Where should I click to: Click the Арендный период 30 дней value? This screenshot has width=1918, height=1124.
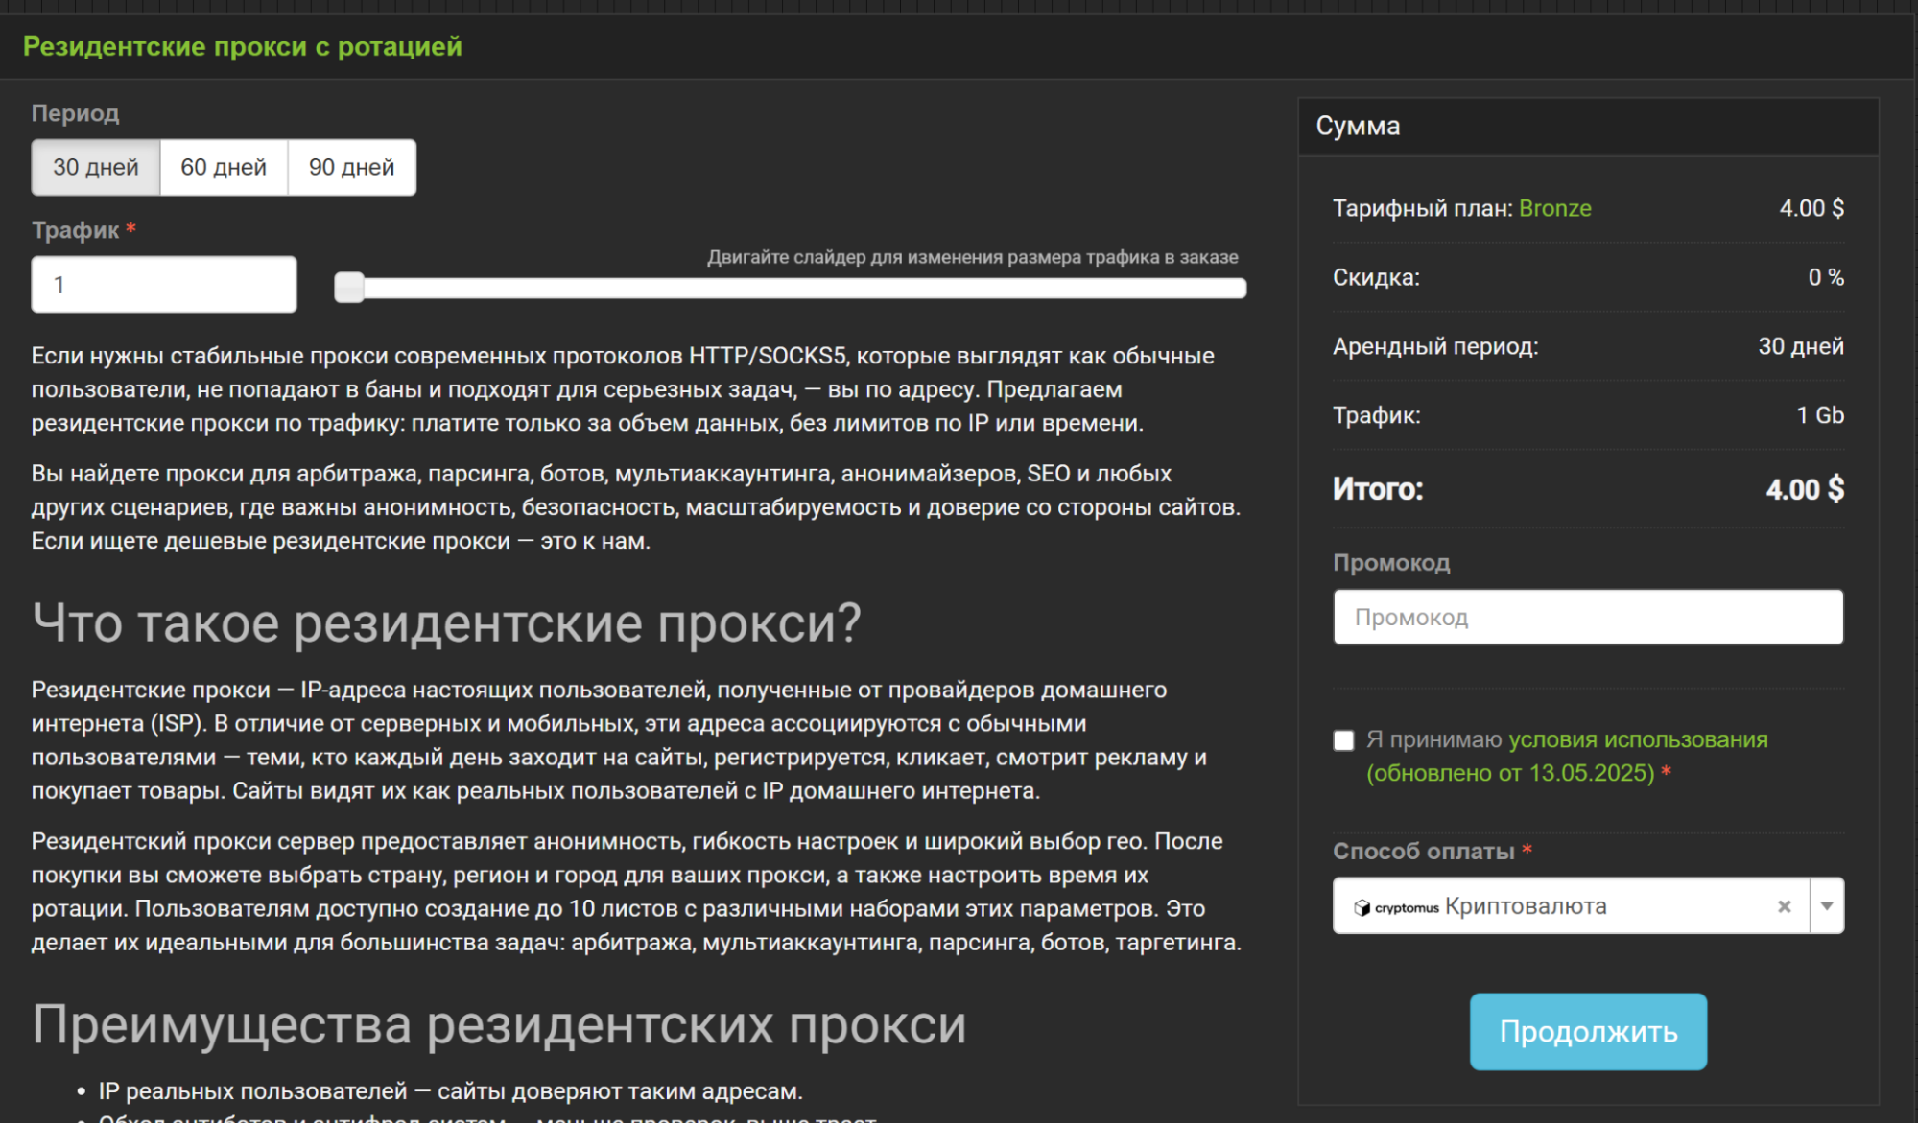click(x=1801, y=346)
